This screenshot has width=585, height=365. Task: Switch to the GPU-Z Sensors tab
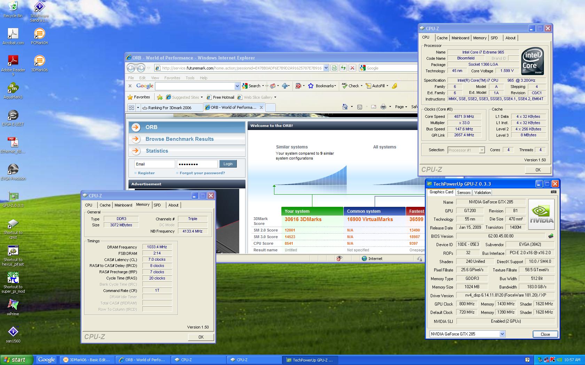click(464, 192)
